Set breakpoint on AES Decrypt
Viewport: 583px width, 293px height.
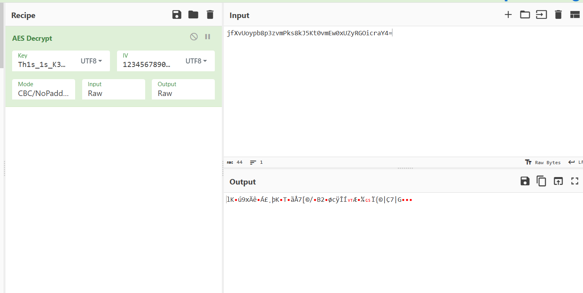point(208,36)
